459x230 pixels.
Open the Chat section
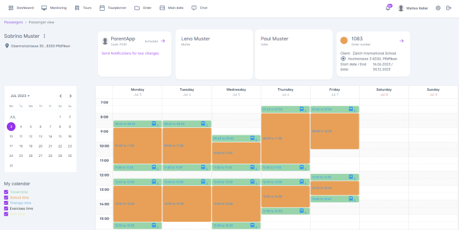(200, 8)
